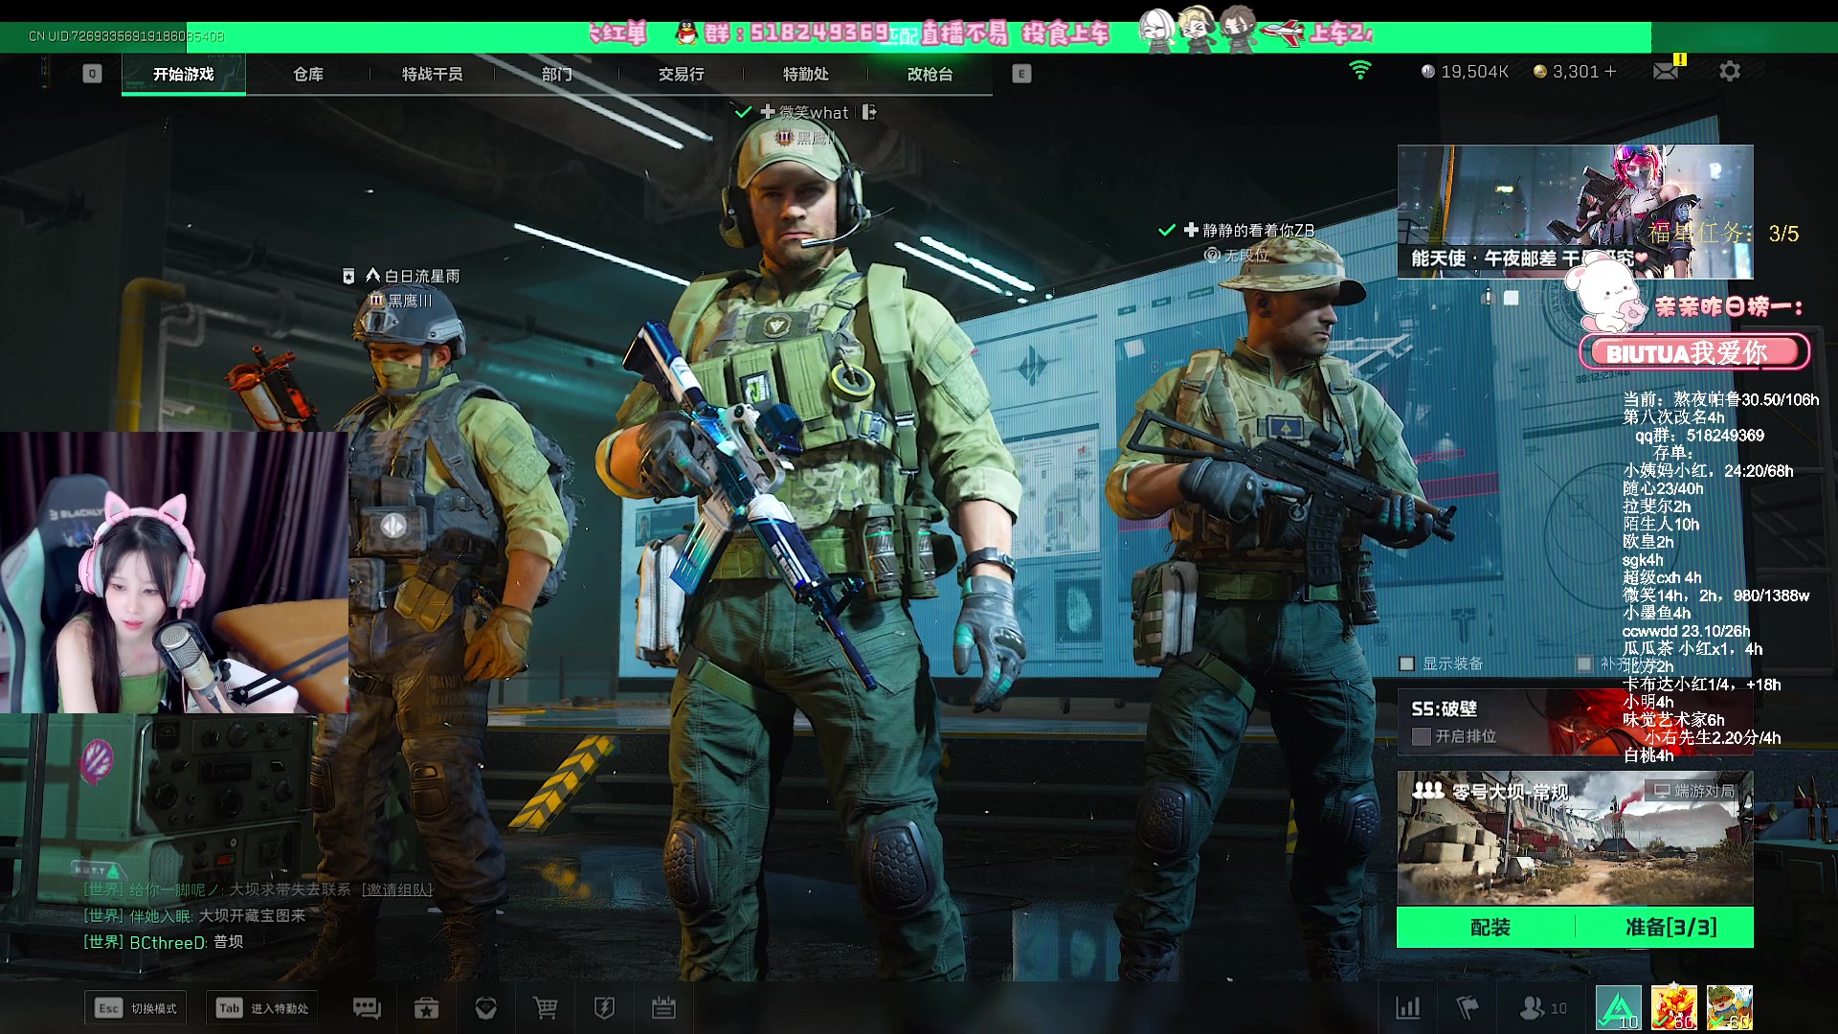Open the chat messages icon in bottom bar

pos(367,1008)
